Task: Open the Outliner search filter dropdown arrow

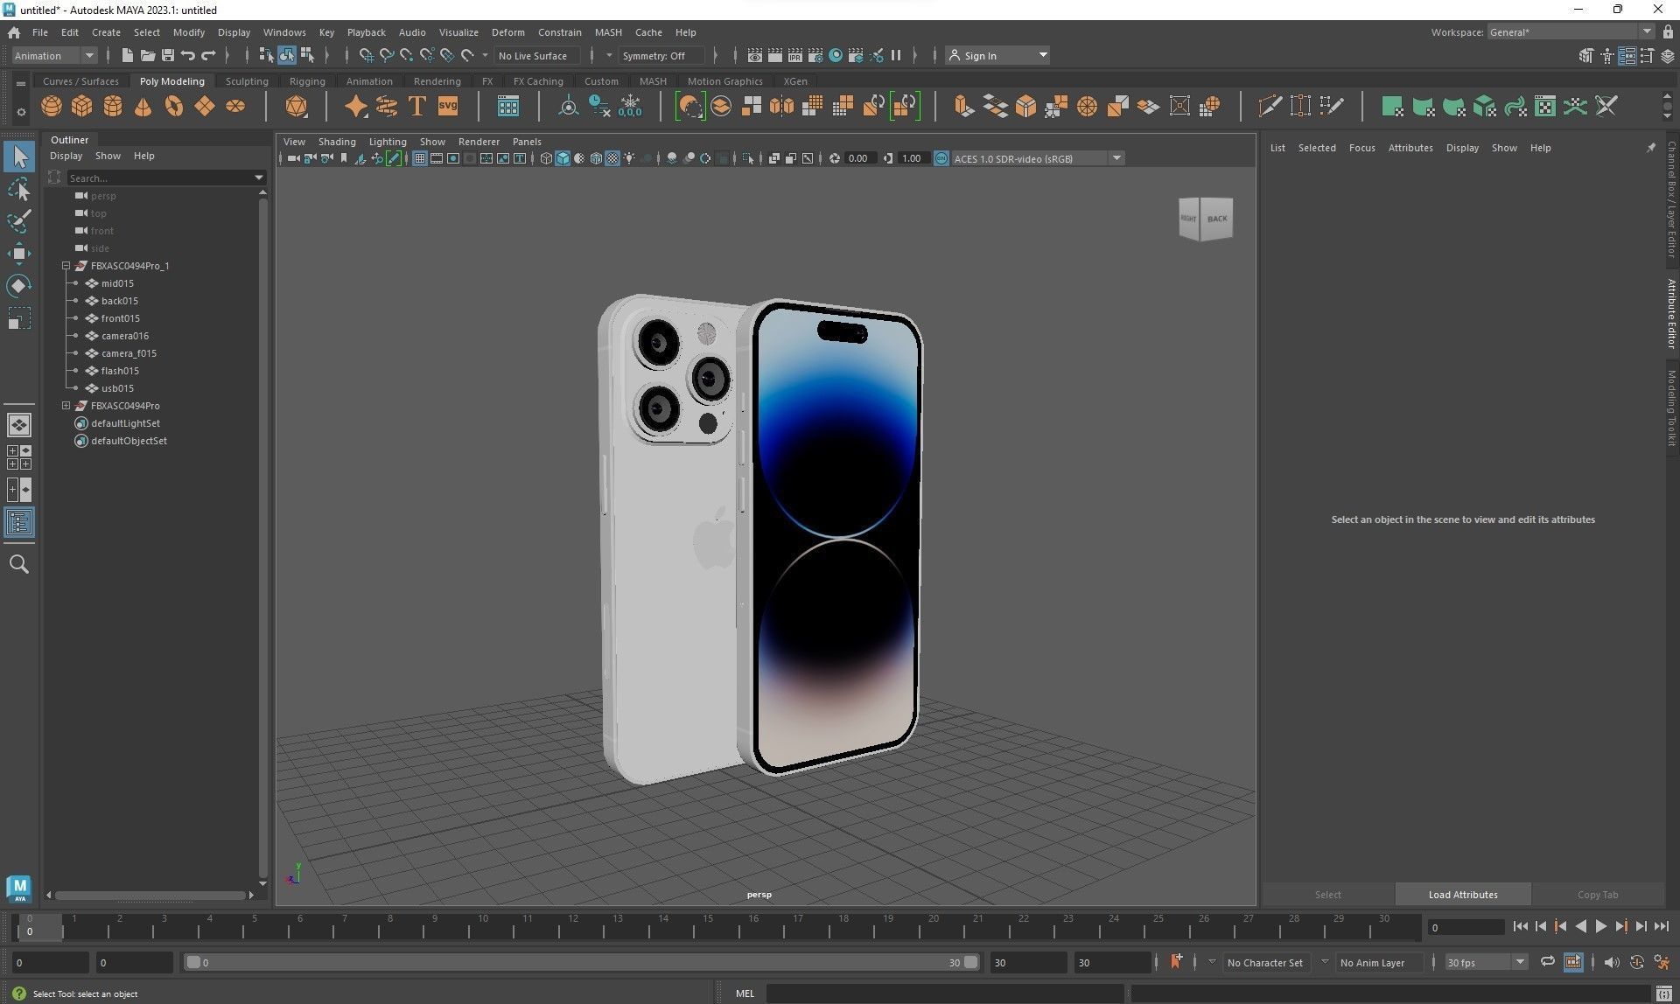Action: pos(259,178)
